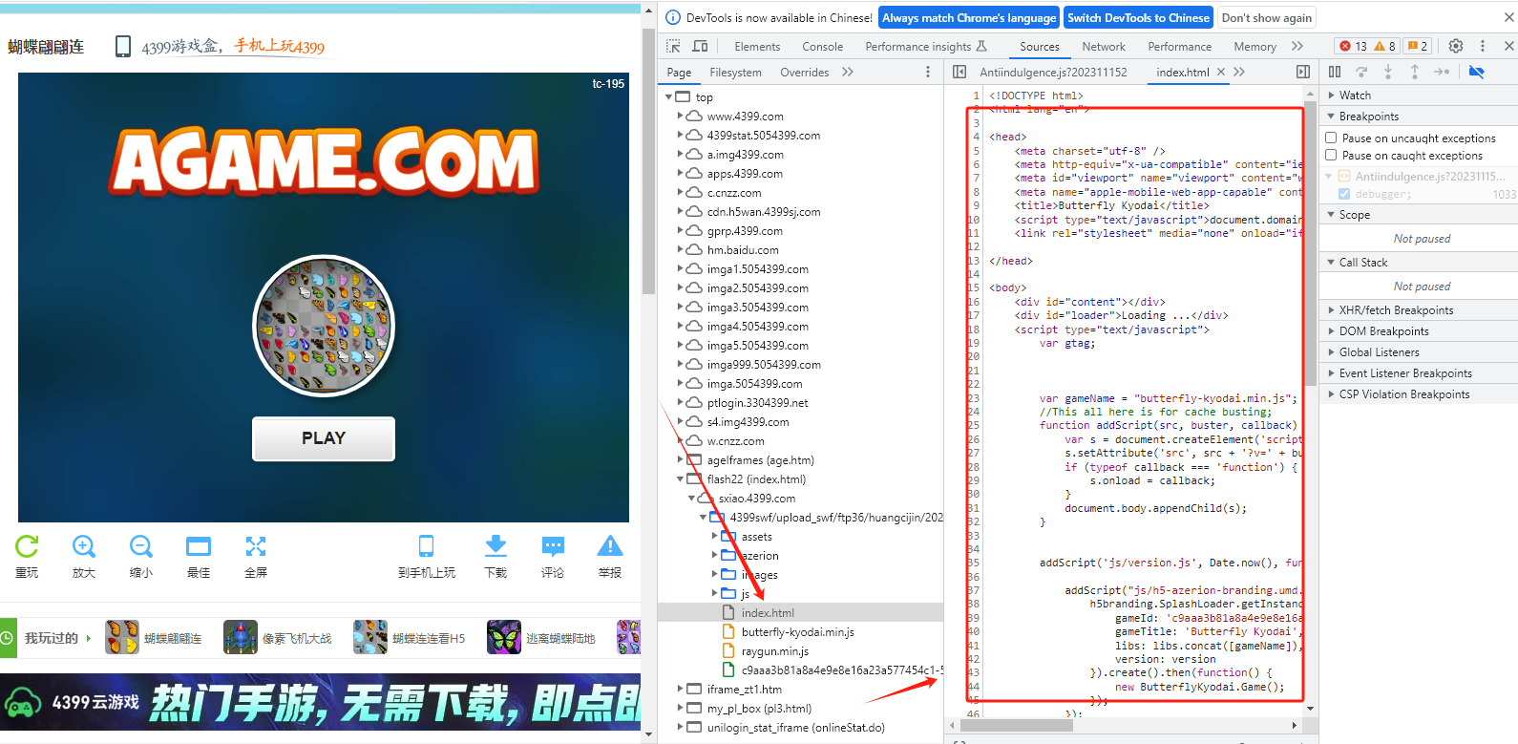Screen dimensions: 1518x744
Task: Click the 手机上玩4399 link
Action: click(280, 46)
